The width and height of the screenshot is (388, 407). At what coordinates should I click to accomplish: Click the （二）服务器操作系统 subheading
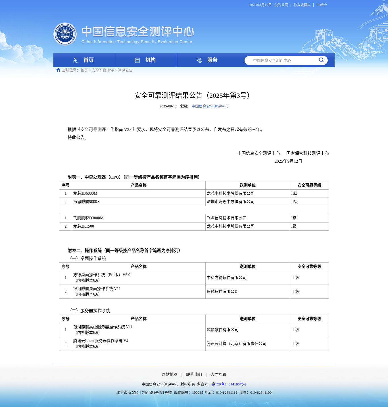point(89,311)
